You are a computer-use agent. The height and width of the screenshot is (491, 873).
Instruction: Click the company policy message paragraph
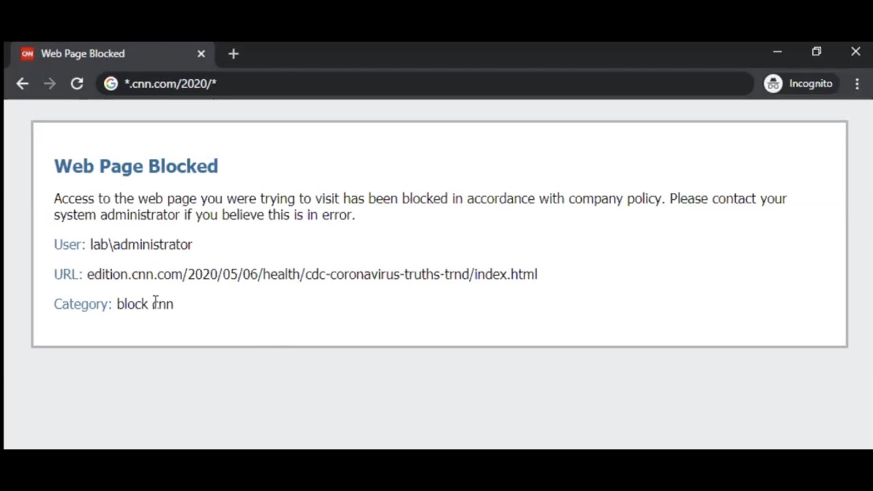[x=419, y=206]
